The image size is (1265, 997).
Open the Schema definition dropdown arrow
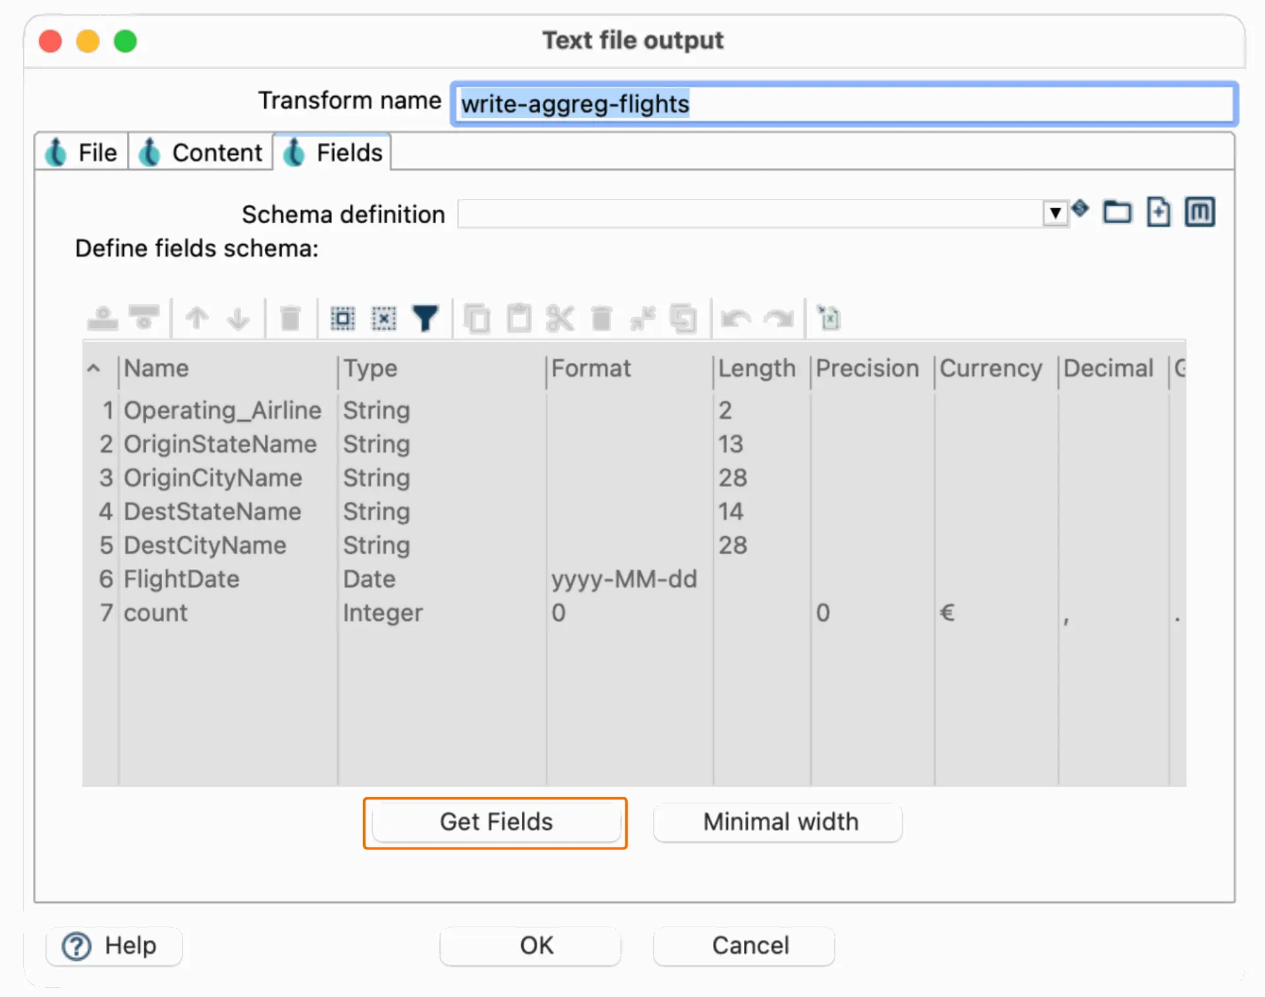[x=1055, y=213]
